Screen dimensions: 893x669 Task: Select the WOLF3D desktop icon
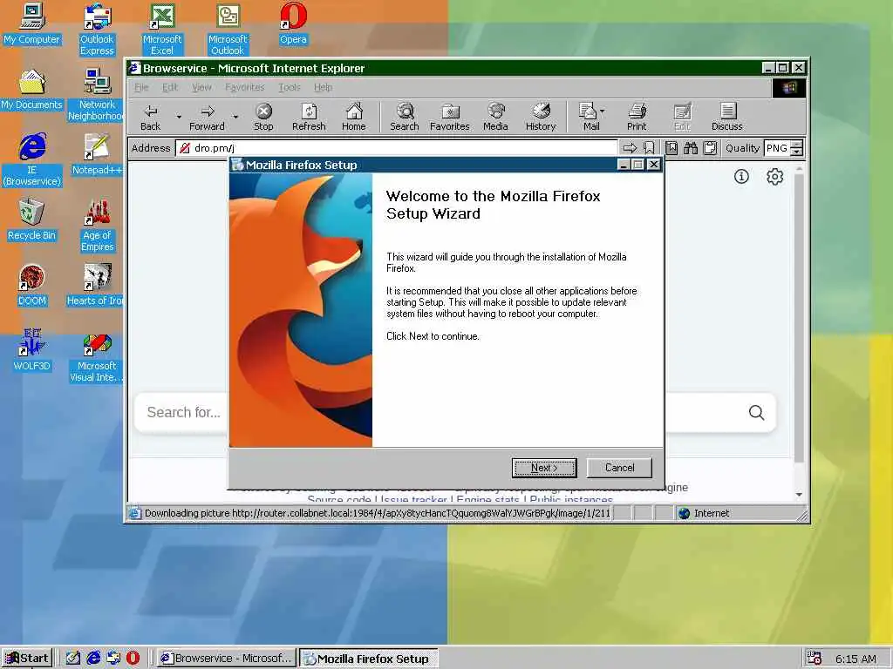pyautogui.click(x=32, y=351)
